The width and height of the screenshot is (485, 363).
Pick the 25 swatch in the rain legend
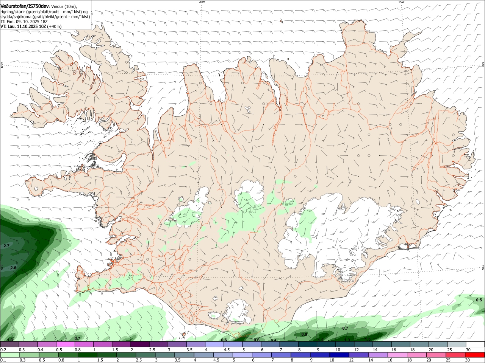point(456,355)
